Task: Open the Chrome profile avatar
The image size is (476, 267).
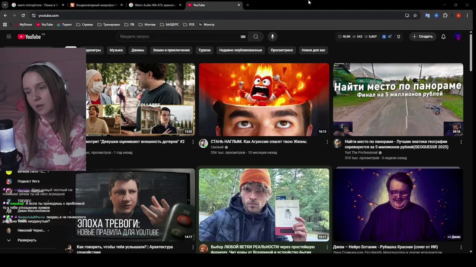Action: (459, 16)
